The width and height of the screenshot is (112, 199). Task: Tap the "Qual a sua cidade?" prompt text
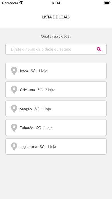[56, 37]
